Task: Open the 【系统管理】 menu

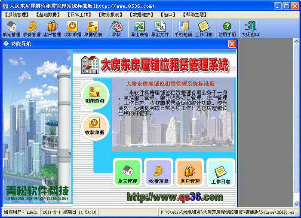Action: coord(17,15)
